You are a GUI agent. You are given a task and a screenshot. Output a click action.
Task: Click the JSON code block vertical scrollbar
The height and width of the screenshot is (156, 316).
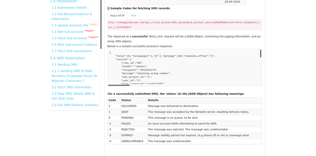(260, 53)
